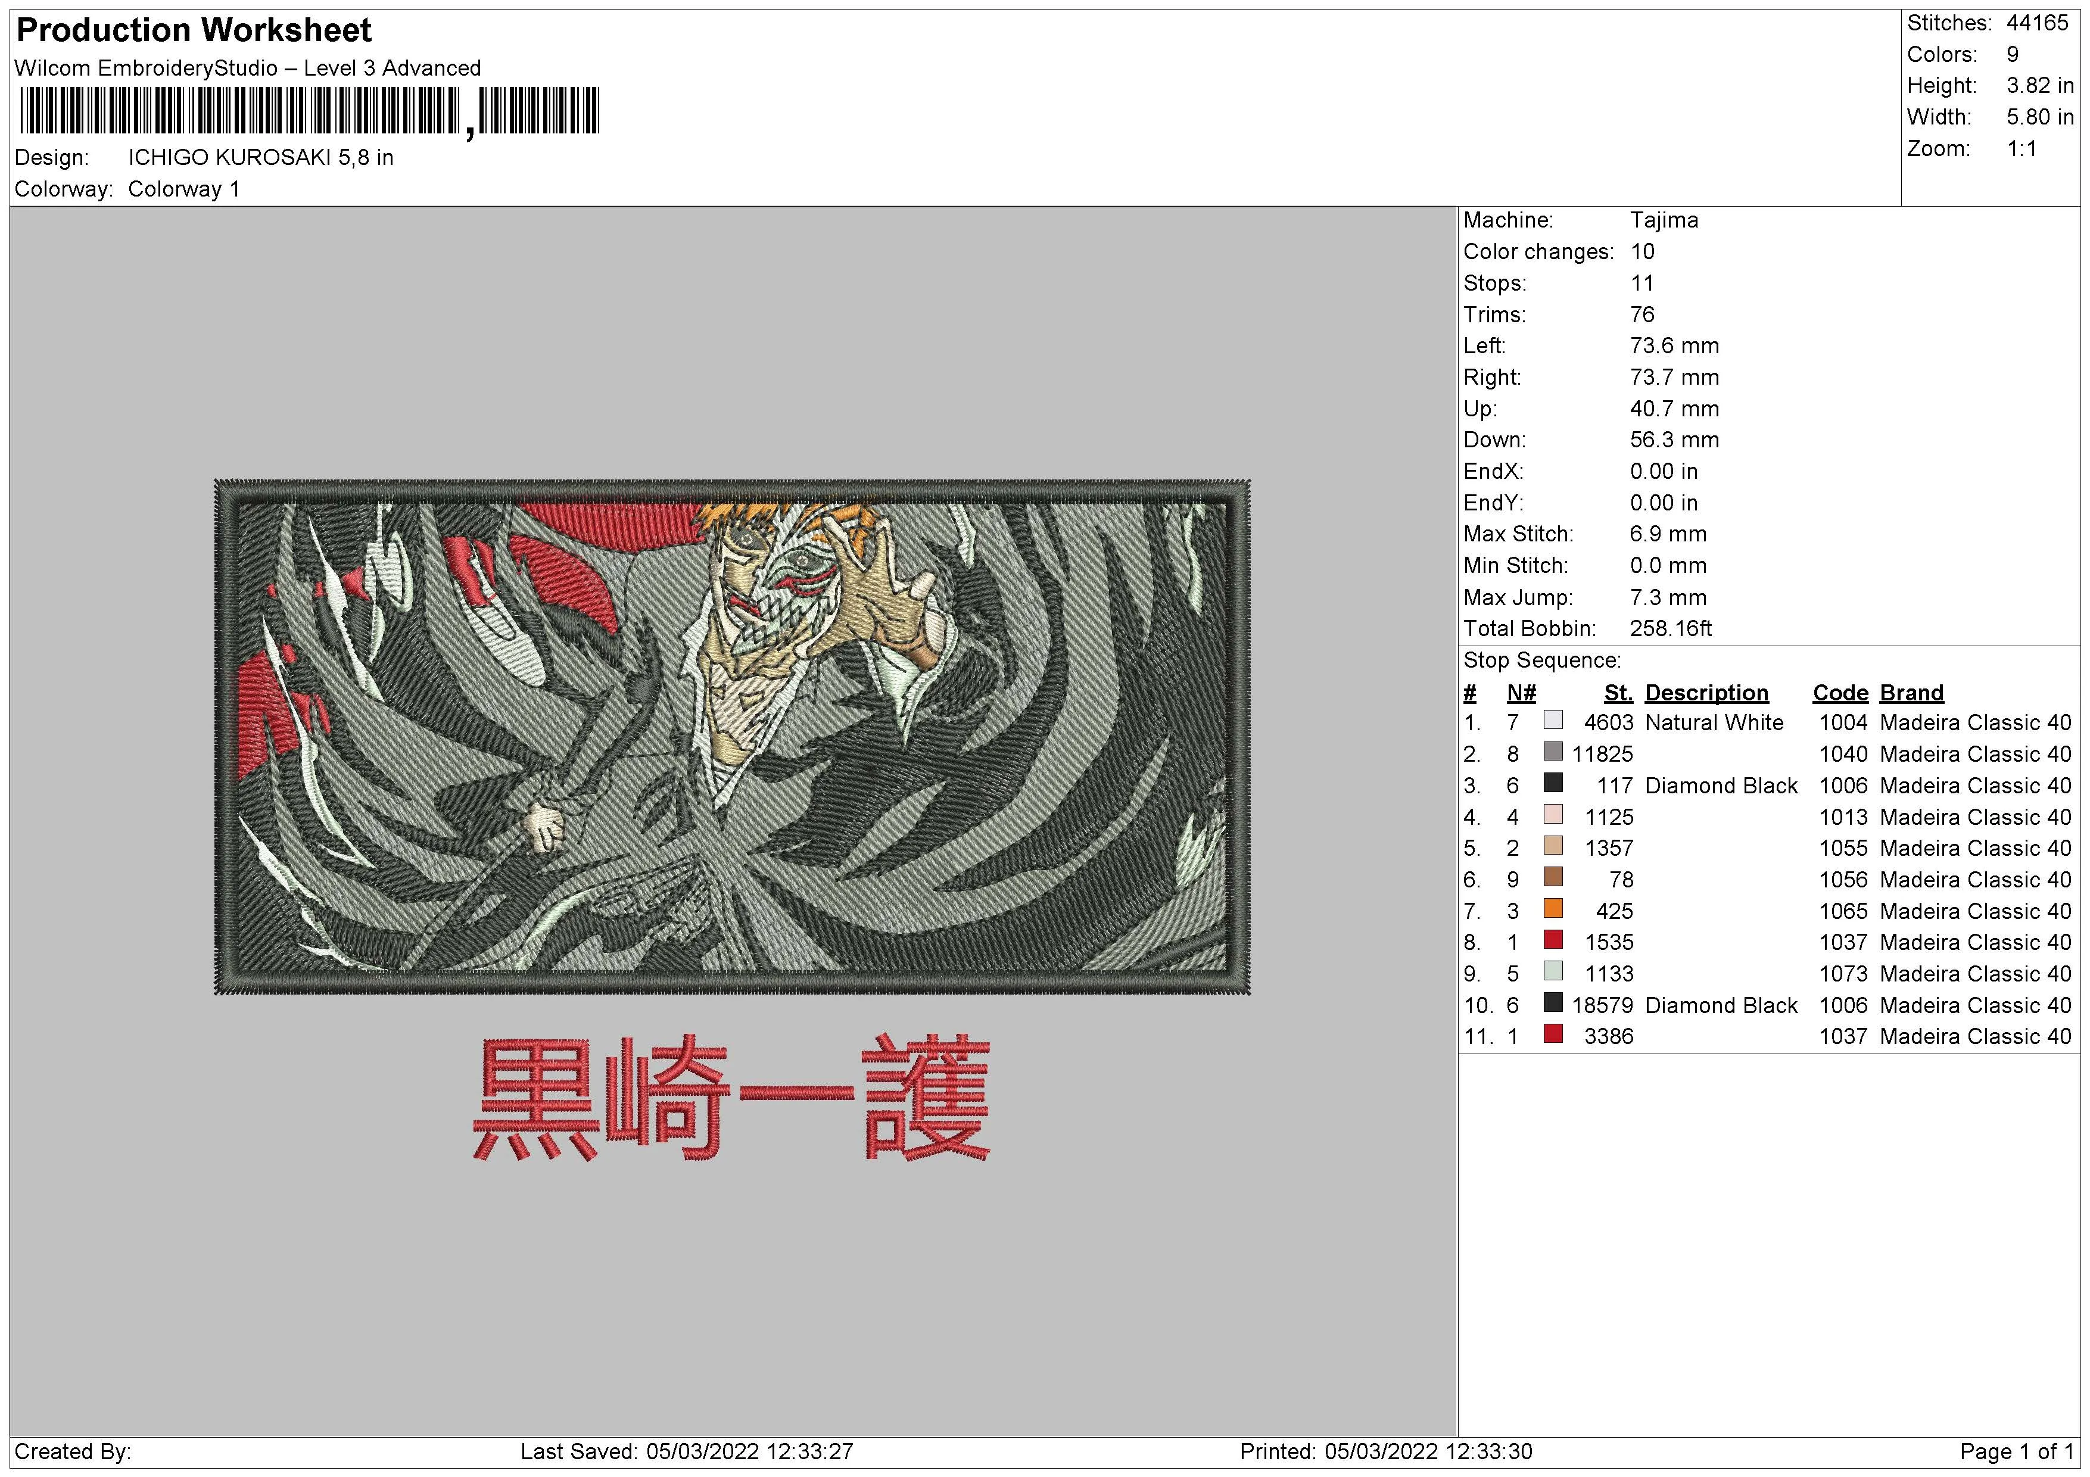Viewport: 2090px width, 1477px height.
Task: Select the black swatch next to stitch count 117
Action: (x=1553, y=784)
